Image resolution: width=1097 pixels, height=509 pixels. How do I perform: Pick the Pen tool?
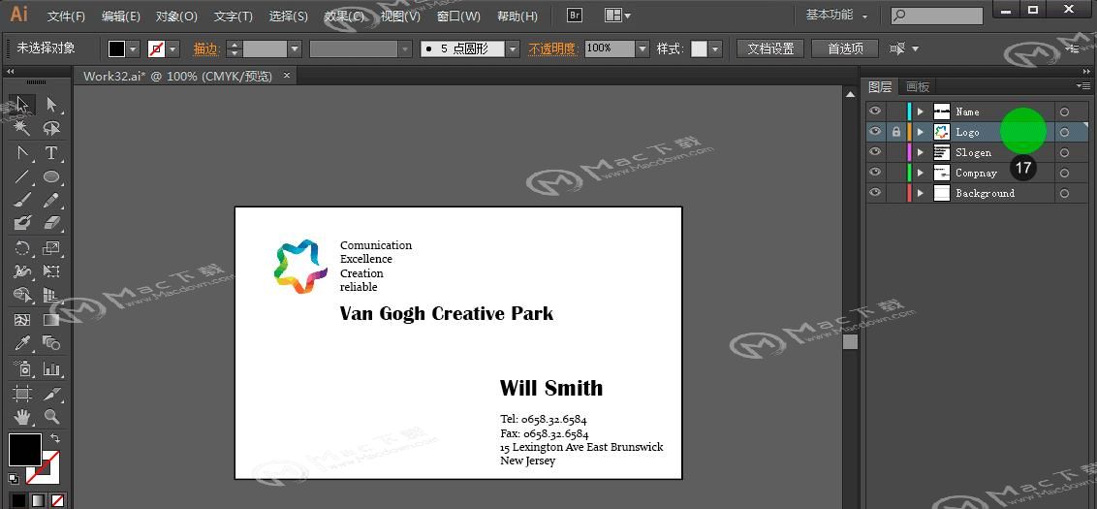click(22, 152)
